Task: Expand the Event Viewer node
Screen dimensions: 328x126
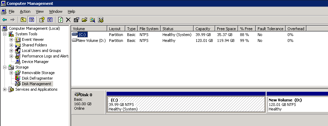Action: click(11, 39)
